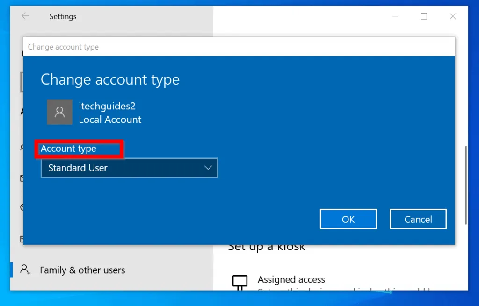
Task: Confirm the account type with OK
Action: pos(348,219)
